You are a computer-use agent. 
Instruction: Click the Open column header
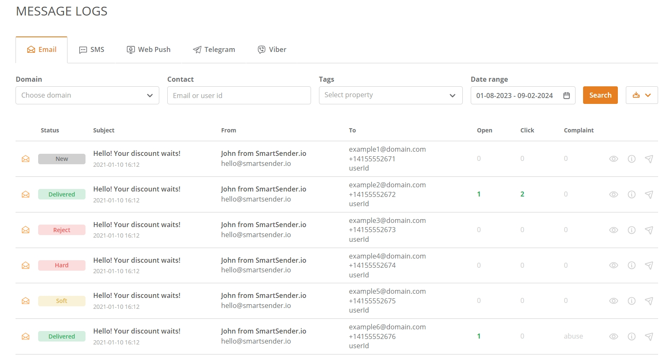(x=485, y=130)
